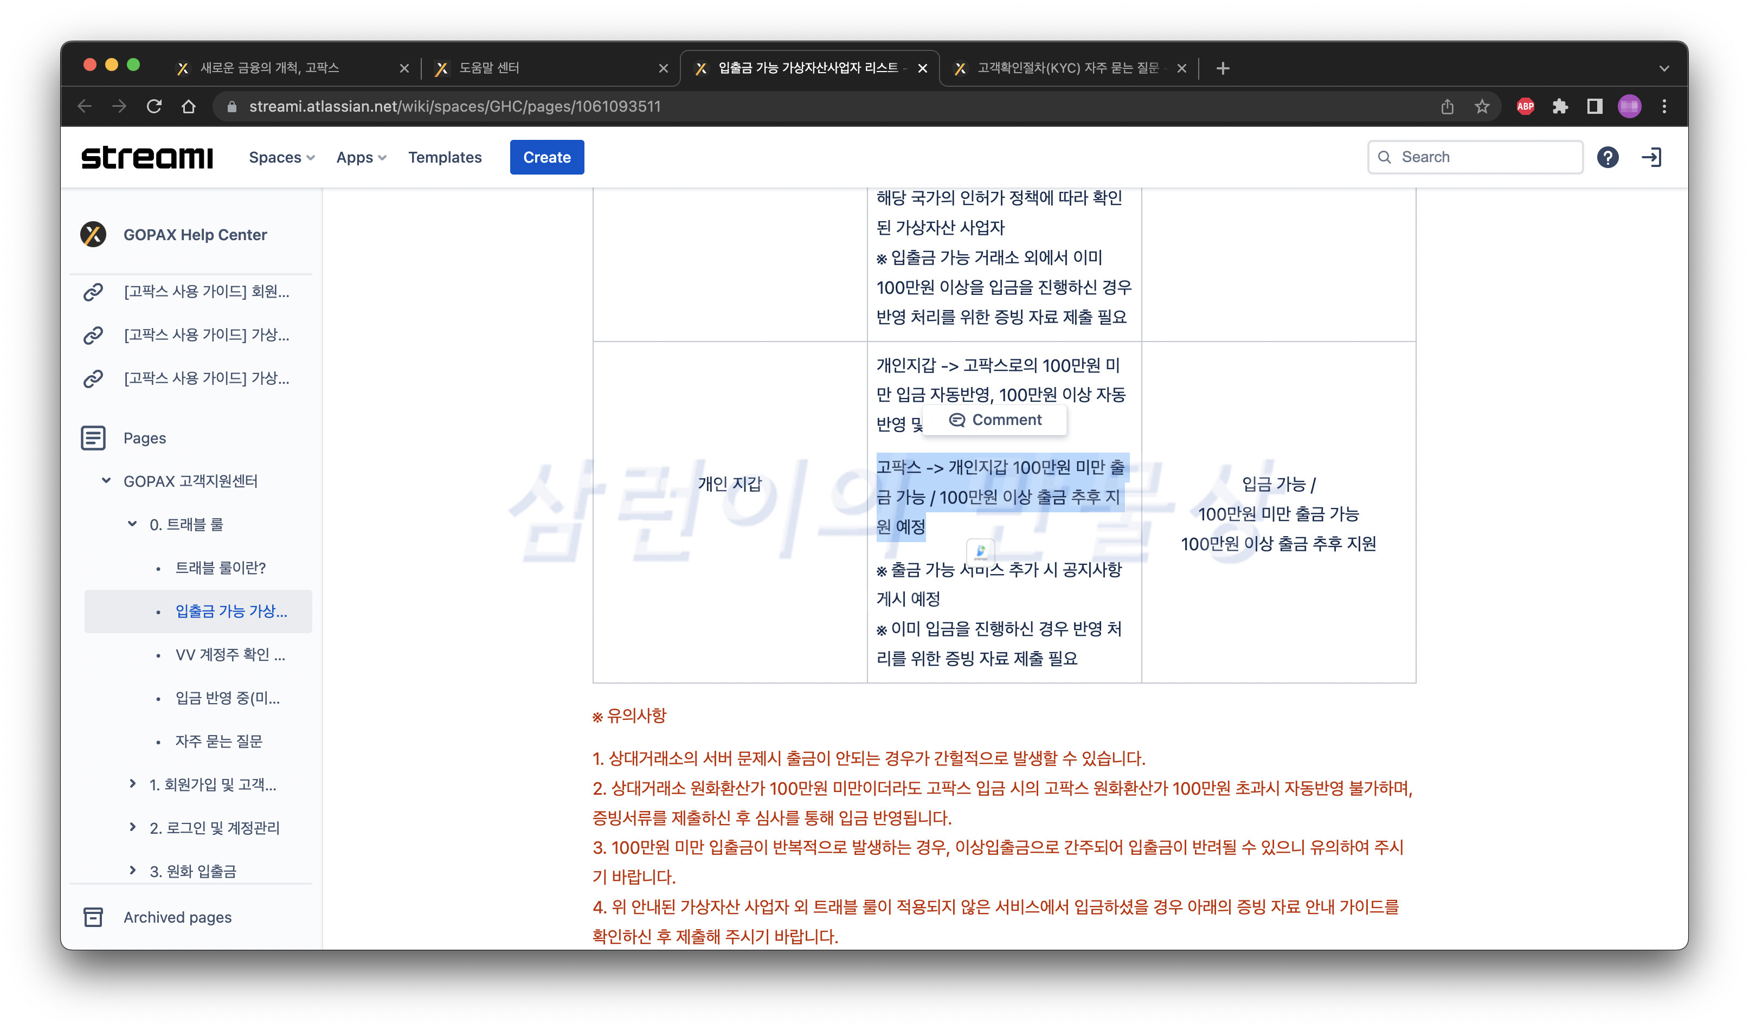Viewport: 1749px width, 1030px height.
Task: Click the AdBlock Plus extension icon
Action: pos(1525,106)
